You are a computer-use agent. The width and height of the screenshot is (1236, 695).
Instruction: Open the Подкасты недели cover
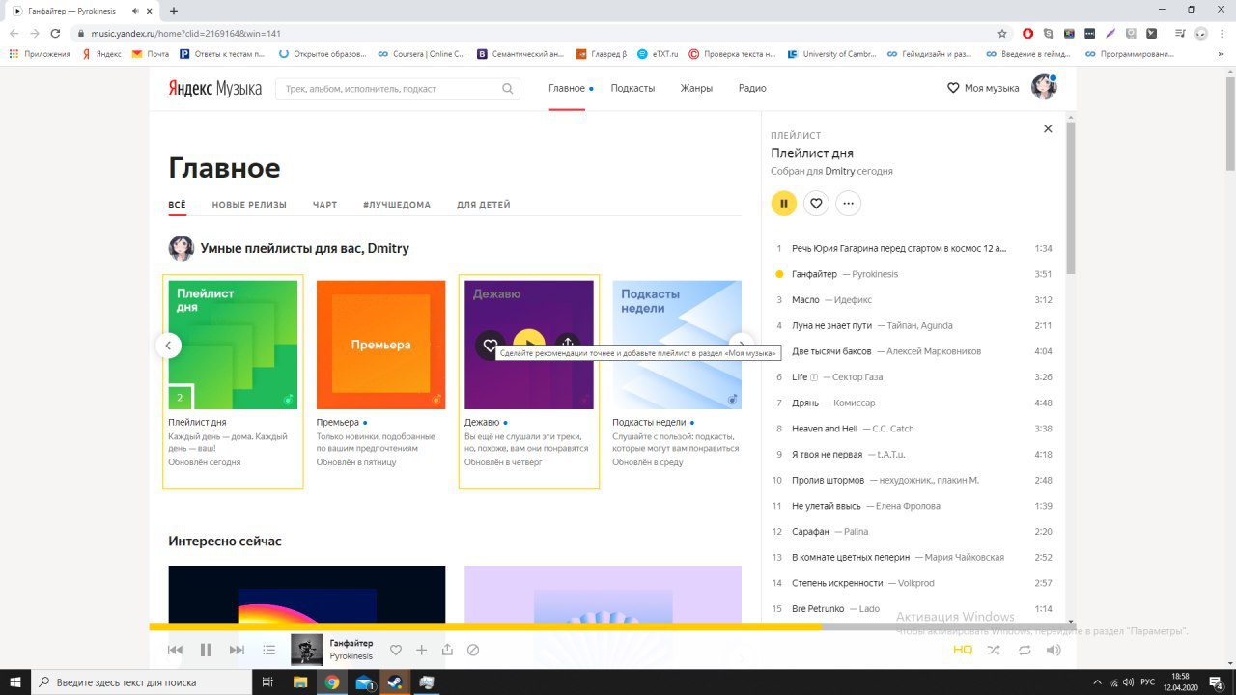[677, 345]
